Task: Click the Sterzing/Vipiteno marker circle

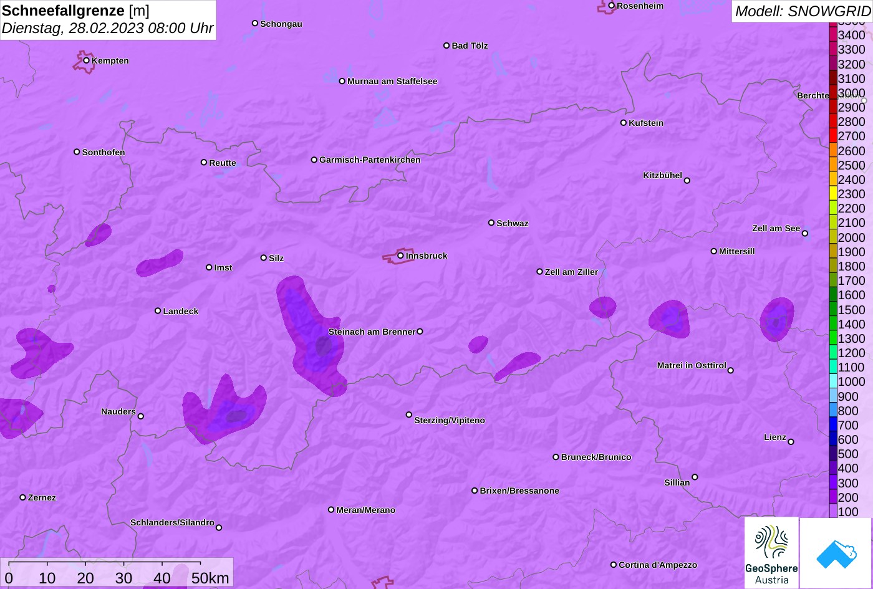Action: [409, 414]
